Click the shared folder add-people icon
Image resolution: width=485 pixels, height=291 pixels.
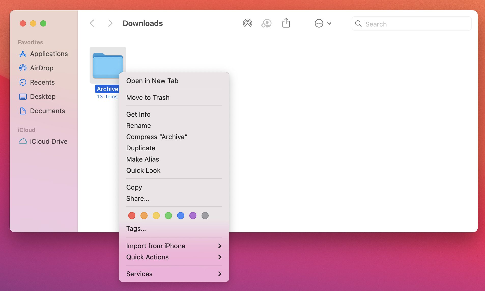pos(266,23)
